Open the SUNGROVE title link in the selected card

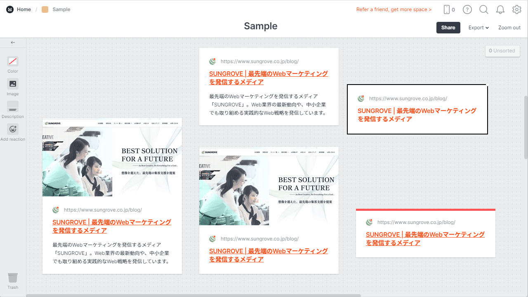coord(417,115)
